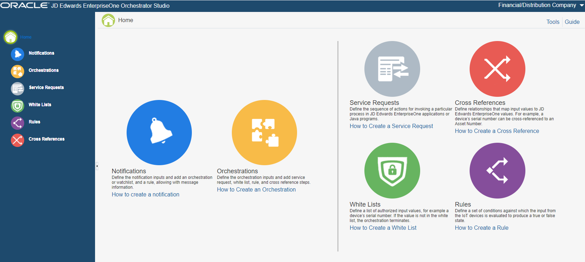Open the Tools menu
The image size is (585, 262).
click(x=553, y=22)
